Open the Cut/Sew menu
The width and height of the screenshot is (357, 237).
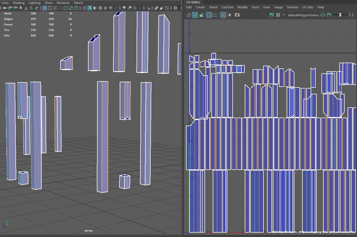pos(227,7)
